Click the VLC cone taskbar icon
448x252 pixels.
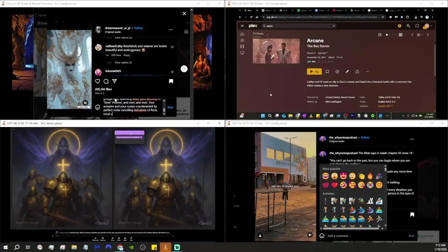pos(166,247)
